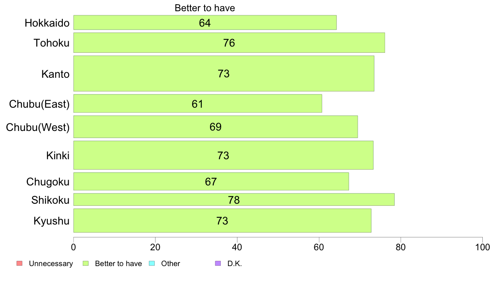Screen dimensions: 494x306
Task: Click the Chubu(West) bar showing 69
Action: (215, 127)
